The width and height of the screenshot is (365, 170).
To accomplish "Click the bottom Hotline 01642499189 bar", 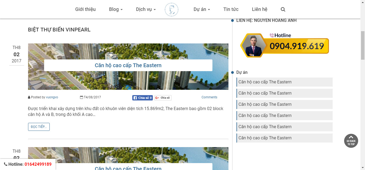I will 28,164.
